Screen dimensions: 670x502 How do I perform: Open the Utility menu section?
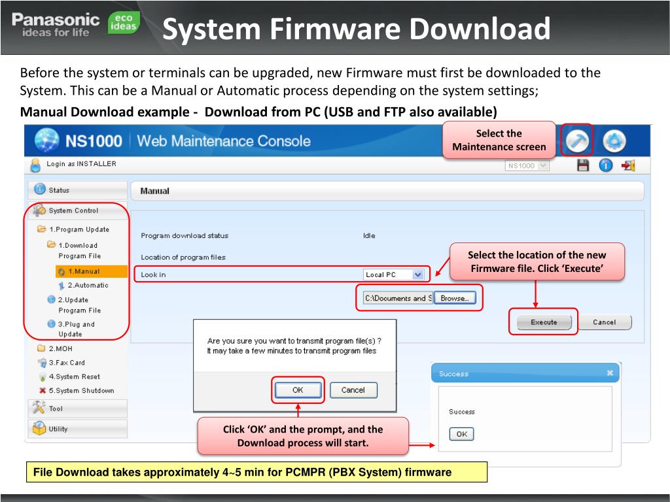click(x=77, y=429)
